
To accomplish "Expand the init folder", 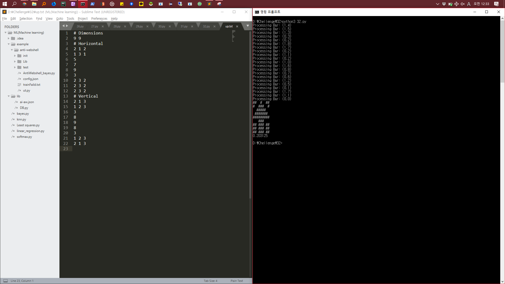I will pyautogui.click(x=15, y=56).
